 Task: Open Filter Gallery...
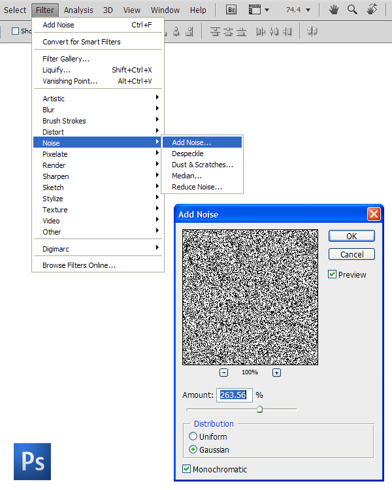point(98,59)
